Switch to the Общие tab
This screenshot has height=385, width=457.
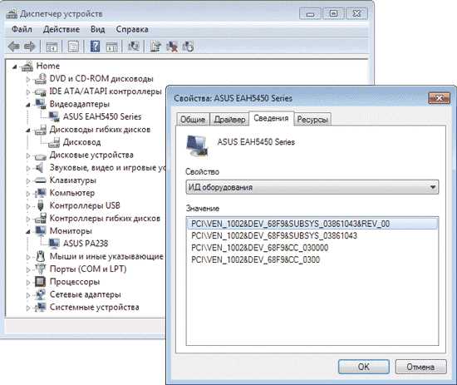pyautogui.click(x=193, y=119)
